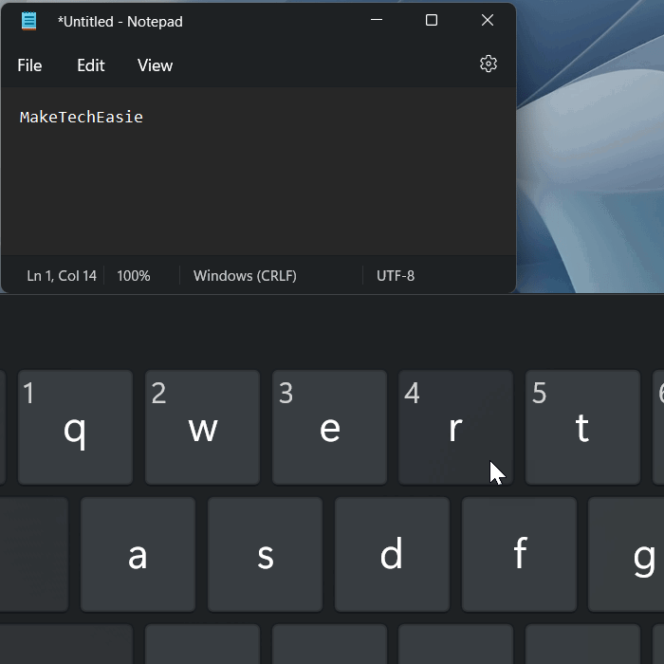Tap the f key on touch keyboard

click(x=519, y=554)
